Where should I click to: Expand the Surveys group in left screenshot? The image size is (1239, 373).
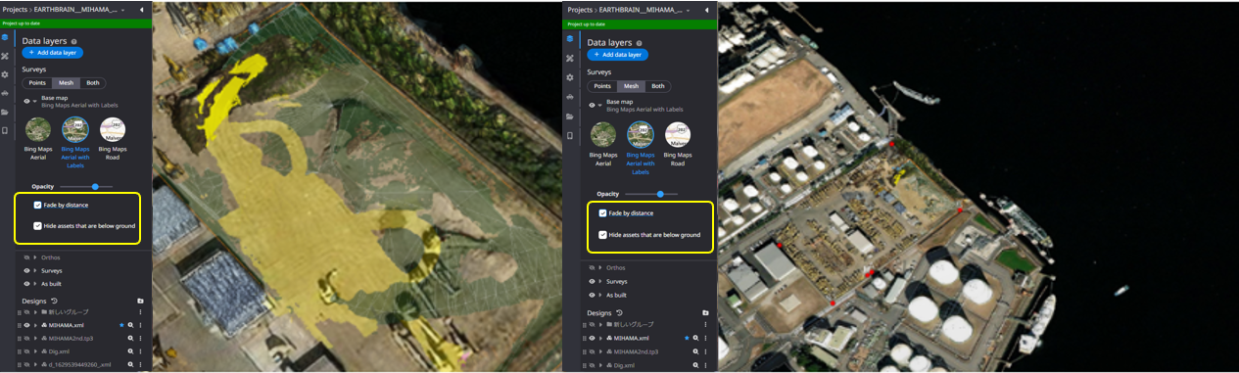point(35,270)
